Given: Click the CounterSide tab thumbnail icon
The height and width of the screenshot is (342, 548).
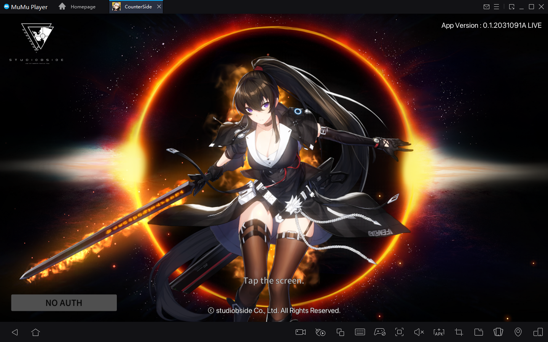Looking at the screenshot, I should [116, 6].
